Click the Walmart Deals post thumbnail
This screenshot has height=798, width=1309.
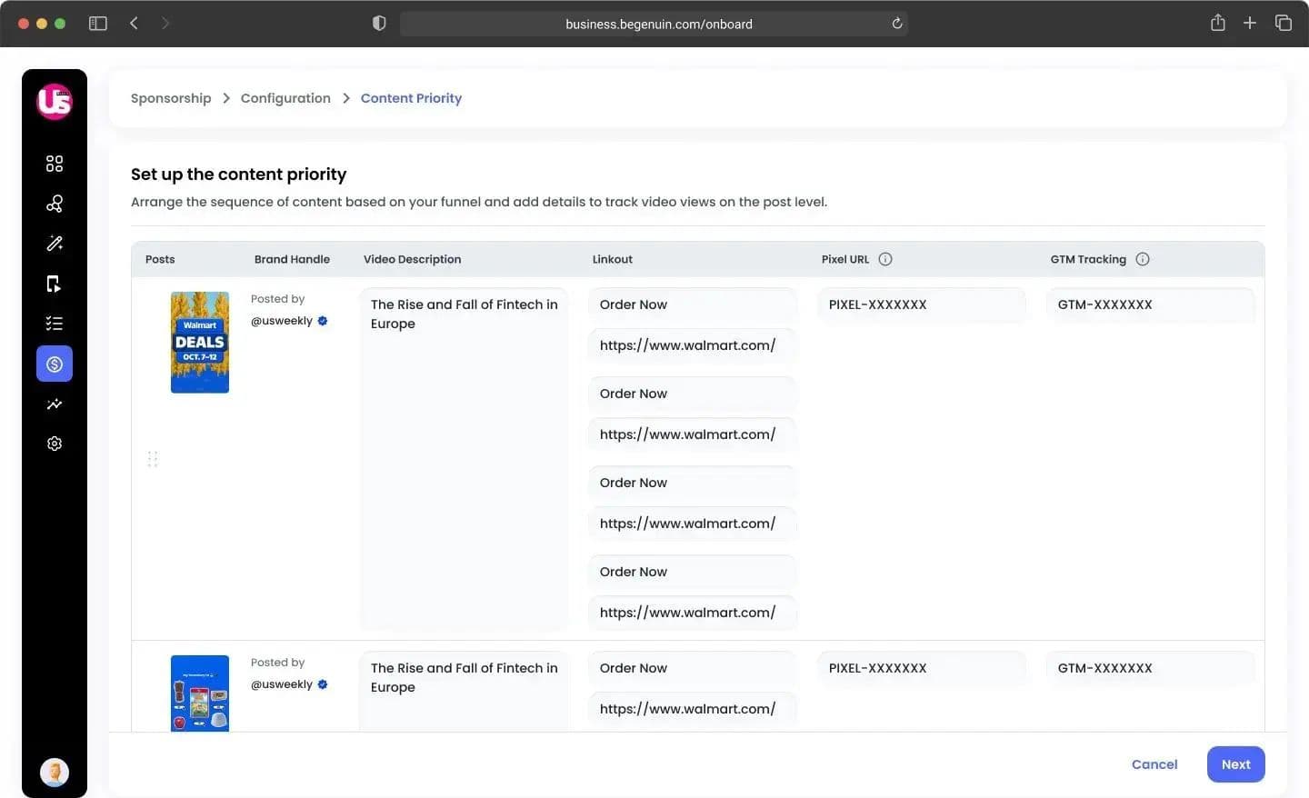pos(200,343)
